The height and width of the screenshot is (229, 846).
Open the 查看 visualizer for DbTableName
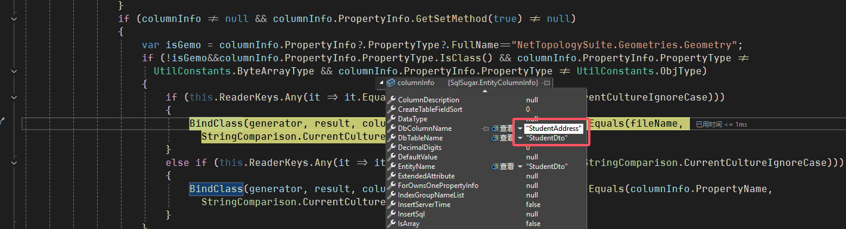[502, 138]
